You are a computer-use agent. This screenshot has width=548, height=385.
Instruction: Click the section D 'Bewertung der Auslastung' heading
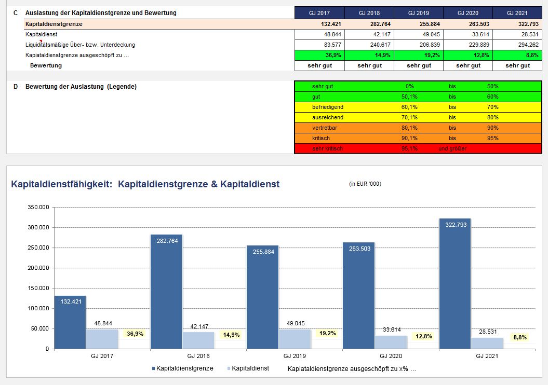pos(81,87)
